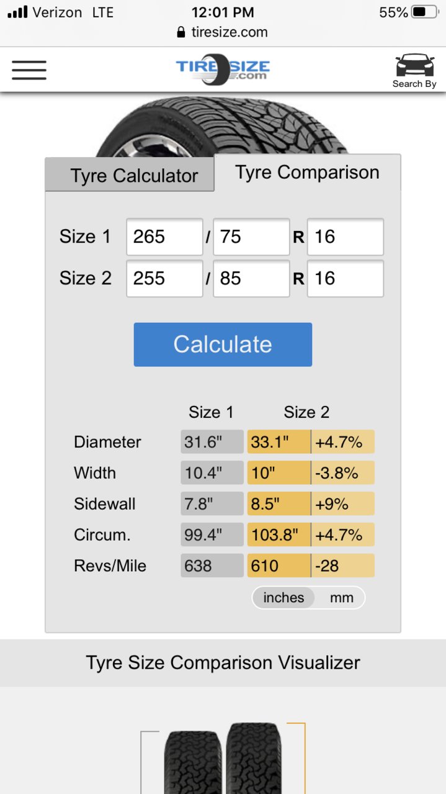Select the Tyre Comparison tab
Screen dimensions: 446x794
click(307, 173)
